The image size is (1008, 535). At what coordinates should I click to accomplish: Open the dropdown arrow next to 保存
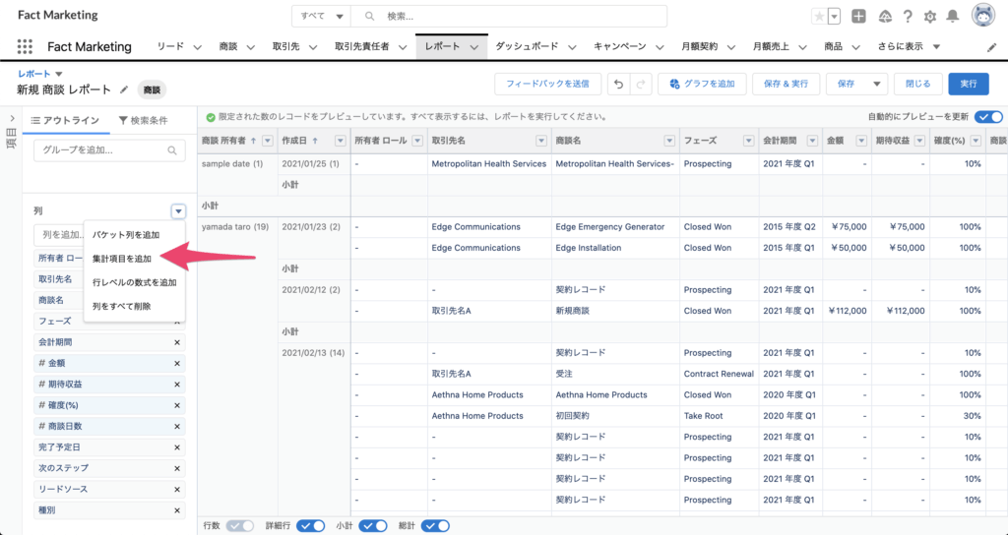point(877,85)
